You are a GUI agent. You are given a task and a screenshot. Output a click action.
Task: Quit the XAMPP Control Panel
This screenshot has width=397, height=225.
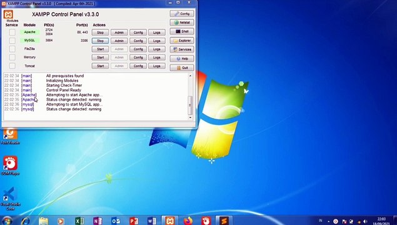click(182, 67)
